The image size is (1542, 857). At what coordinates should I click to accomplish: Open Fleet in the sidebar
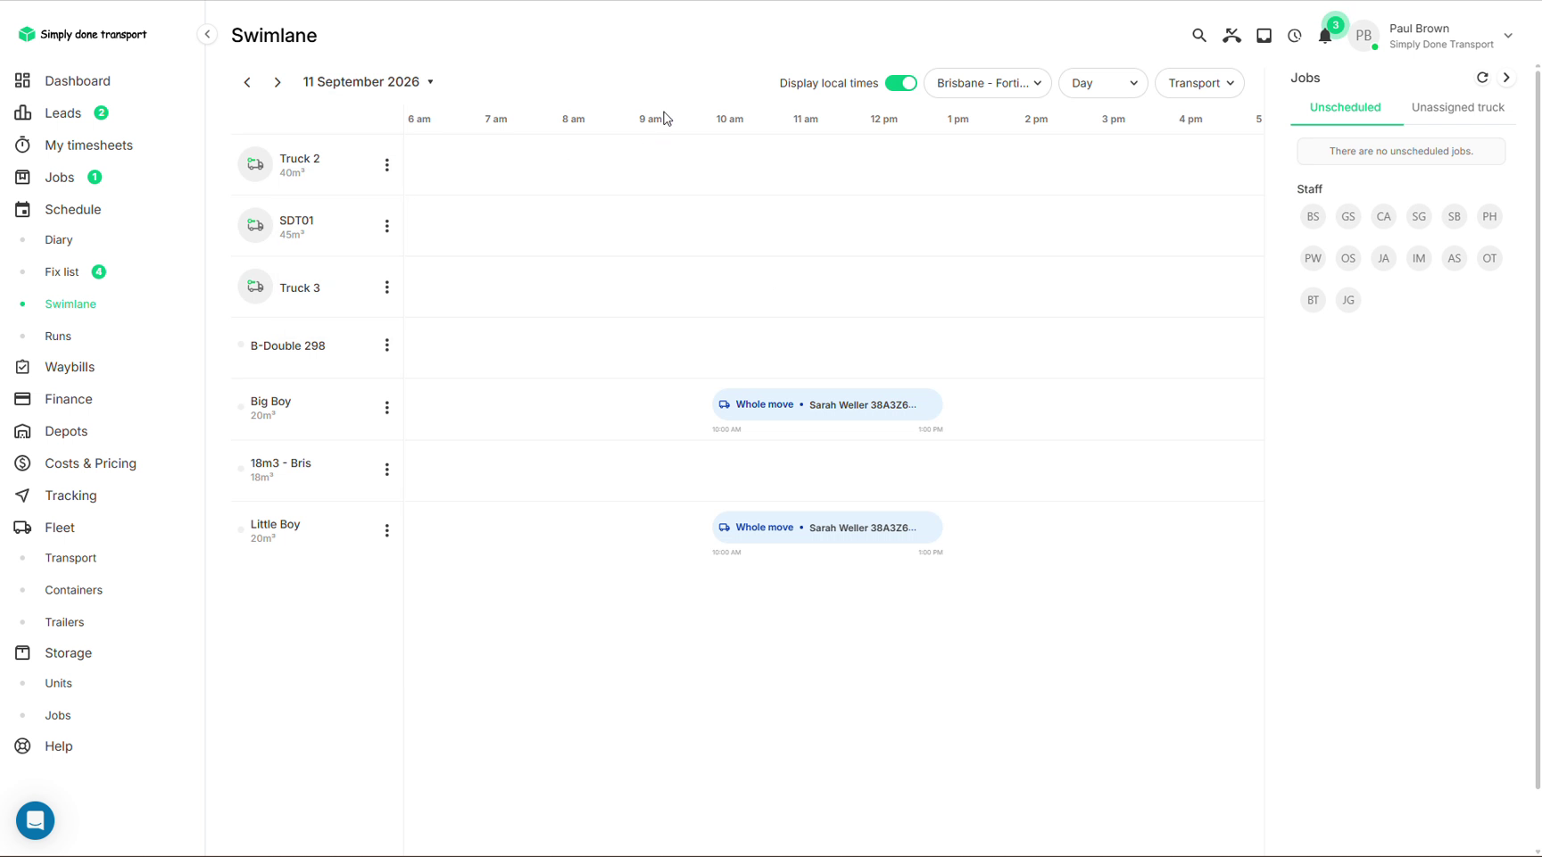pyautogui.click(x=60, y=528)
